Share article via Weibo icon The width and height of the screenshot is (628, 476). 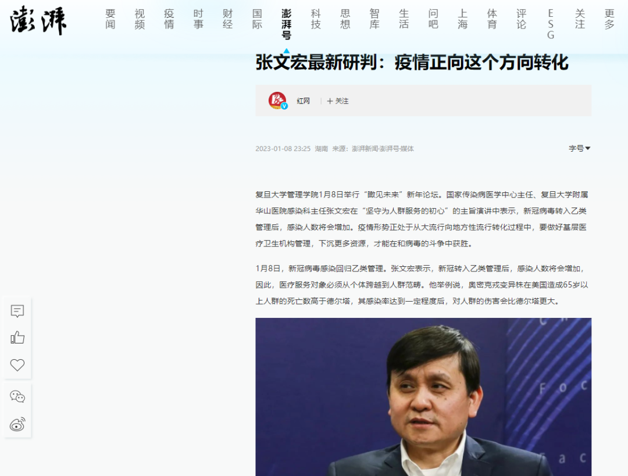coord(17,424)
